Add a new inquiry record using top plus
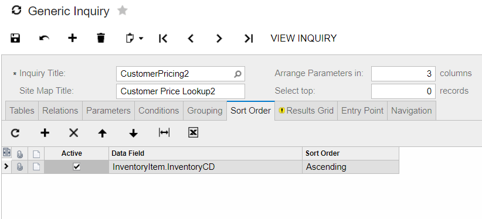The height and width of the screenshot is (219, 482). [72, 38]
